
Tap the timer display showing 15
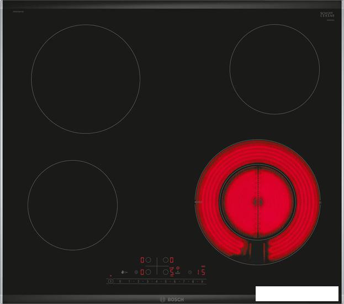click(201, 272)
